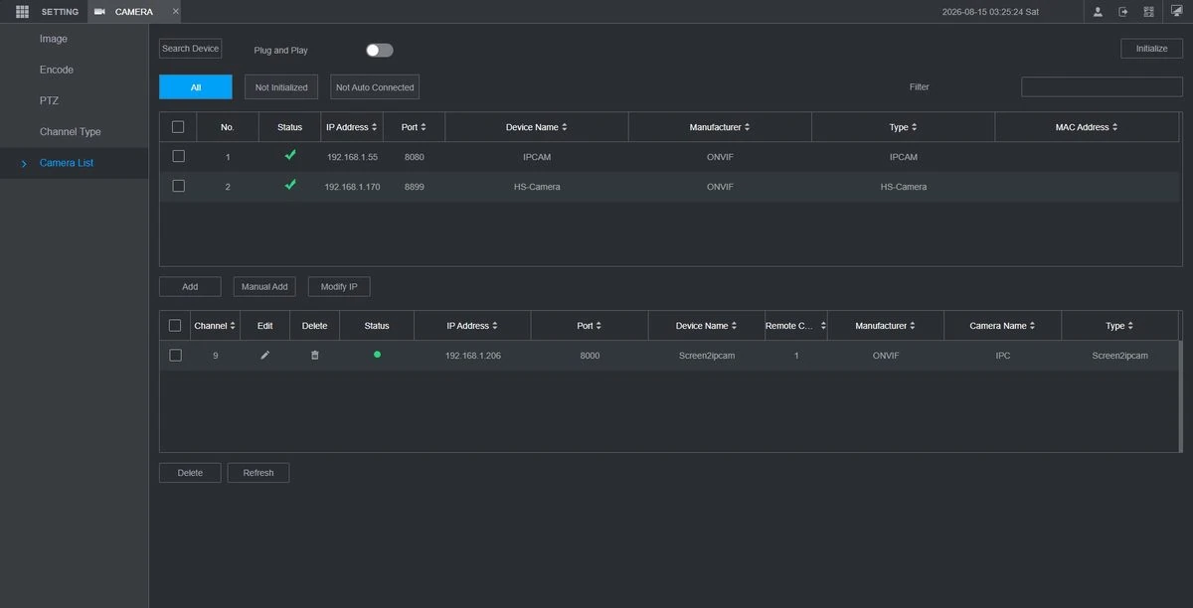Image resolution: width=1193 pixels, height=608 pixels.
Task: Click the user account icon
Action: coord(1098,12)
